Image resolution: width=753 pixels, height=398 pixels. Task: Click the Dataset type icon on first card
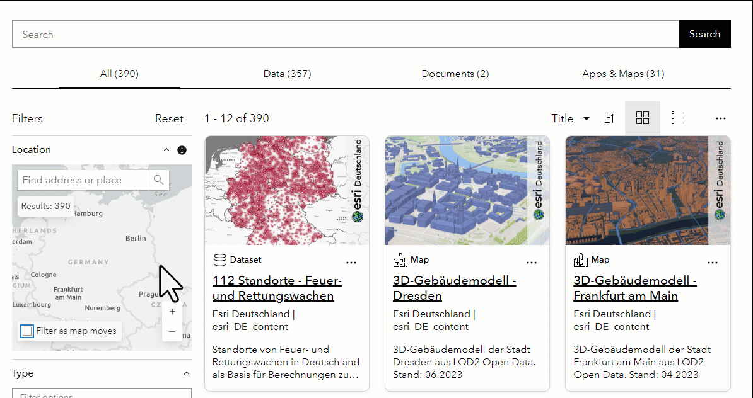coord(219,260)
